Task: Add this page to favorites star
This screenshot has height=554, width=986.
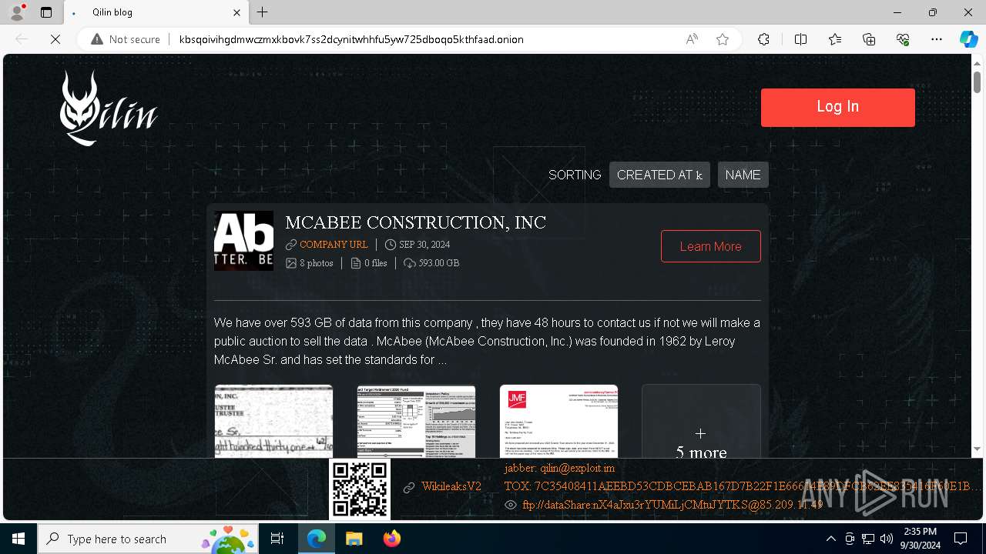Action: click(723, 39)
